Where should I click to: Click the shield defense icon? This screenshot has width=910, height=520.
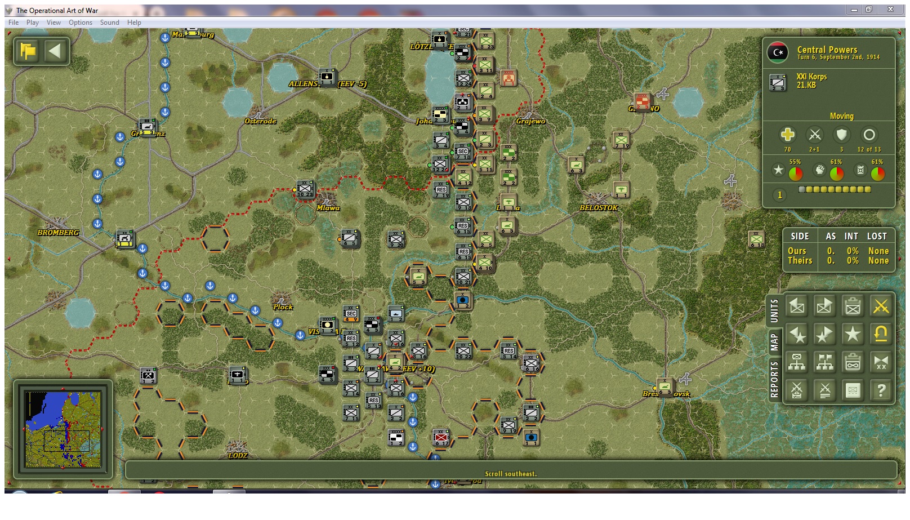click(x=841, y=135)
